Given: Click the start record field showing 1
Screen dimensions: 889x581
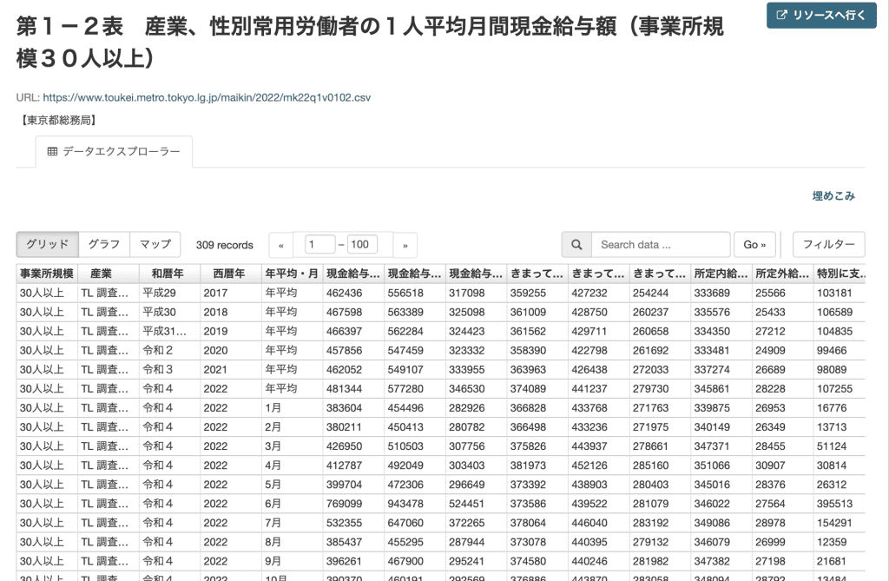Looking at the screenshot, I should (319, 245).
